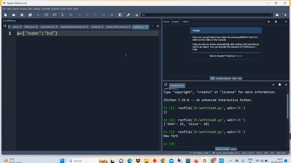Interrupt kernel square icon in console pane
The width and height of the screenshot is (291, 163).
[x=273, y=85]
